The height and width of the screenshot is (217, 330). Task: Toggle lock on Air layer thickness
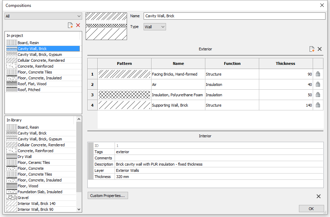click(x=318, y=85)
